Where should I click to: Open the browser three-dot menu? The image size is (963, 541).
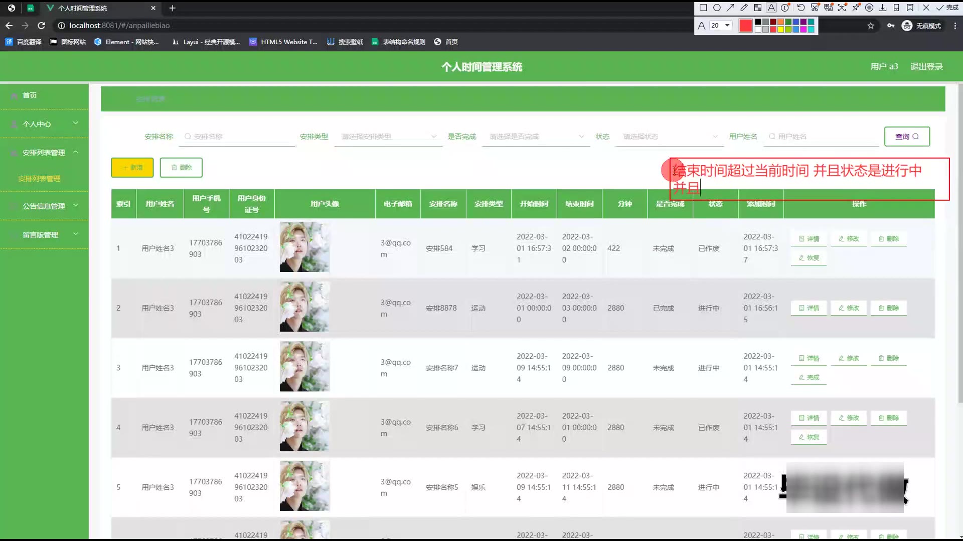pyautogui.click(x=955, y=26)
